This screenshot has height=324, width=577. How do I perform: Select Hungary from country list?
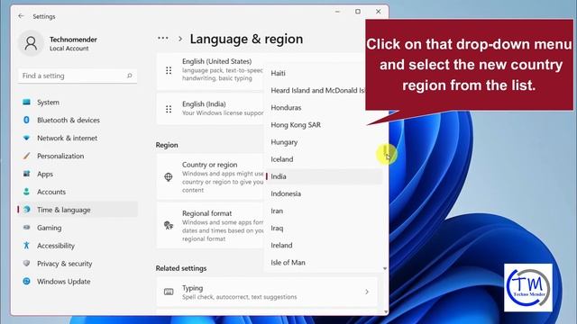284,142
